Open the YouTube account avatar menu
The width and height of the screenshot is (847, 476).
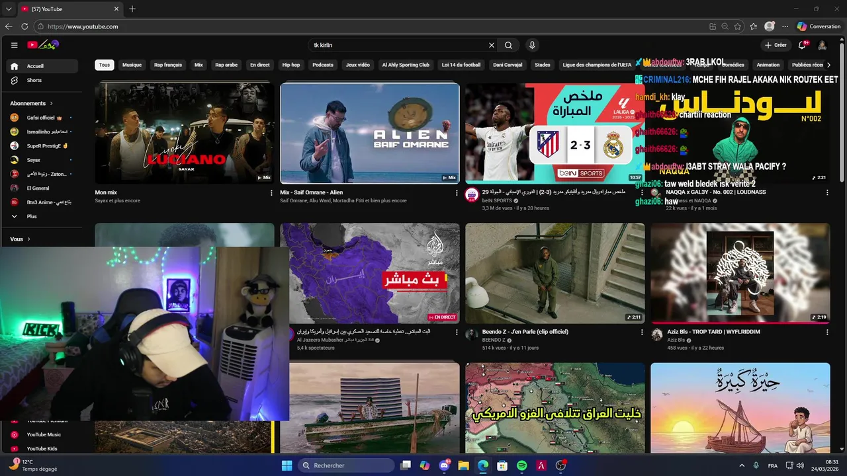coord(822,45)
